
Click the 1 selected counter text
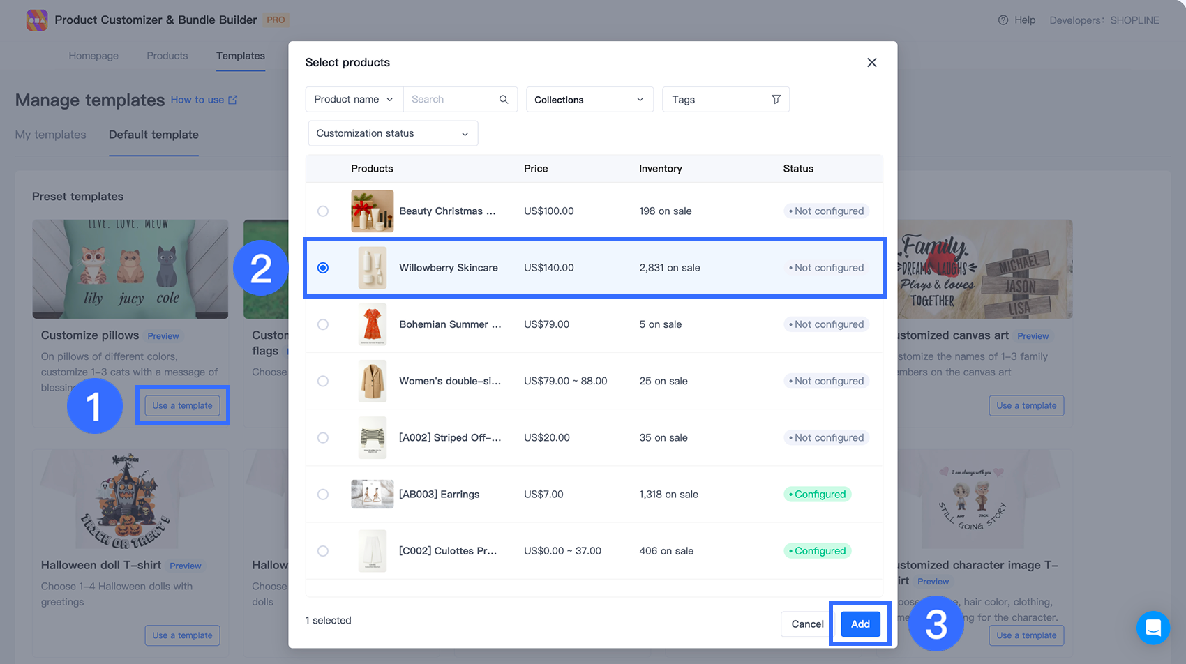tap(328, 620)
